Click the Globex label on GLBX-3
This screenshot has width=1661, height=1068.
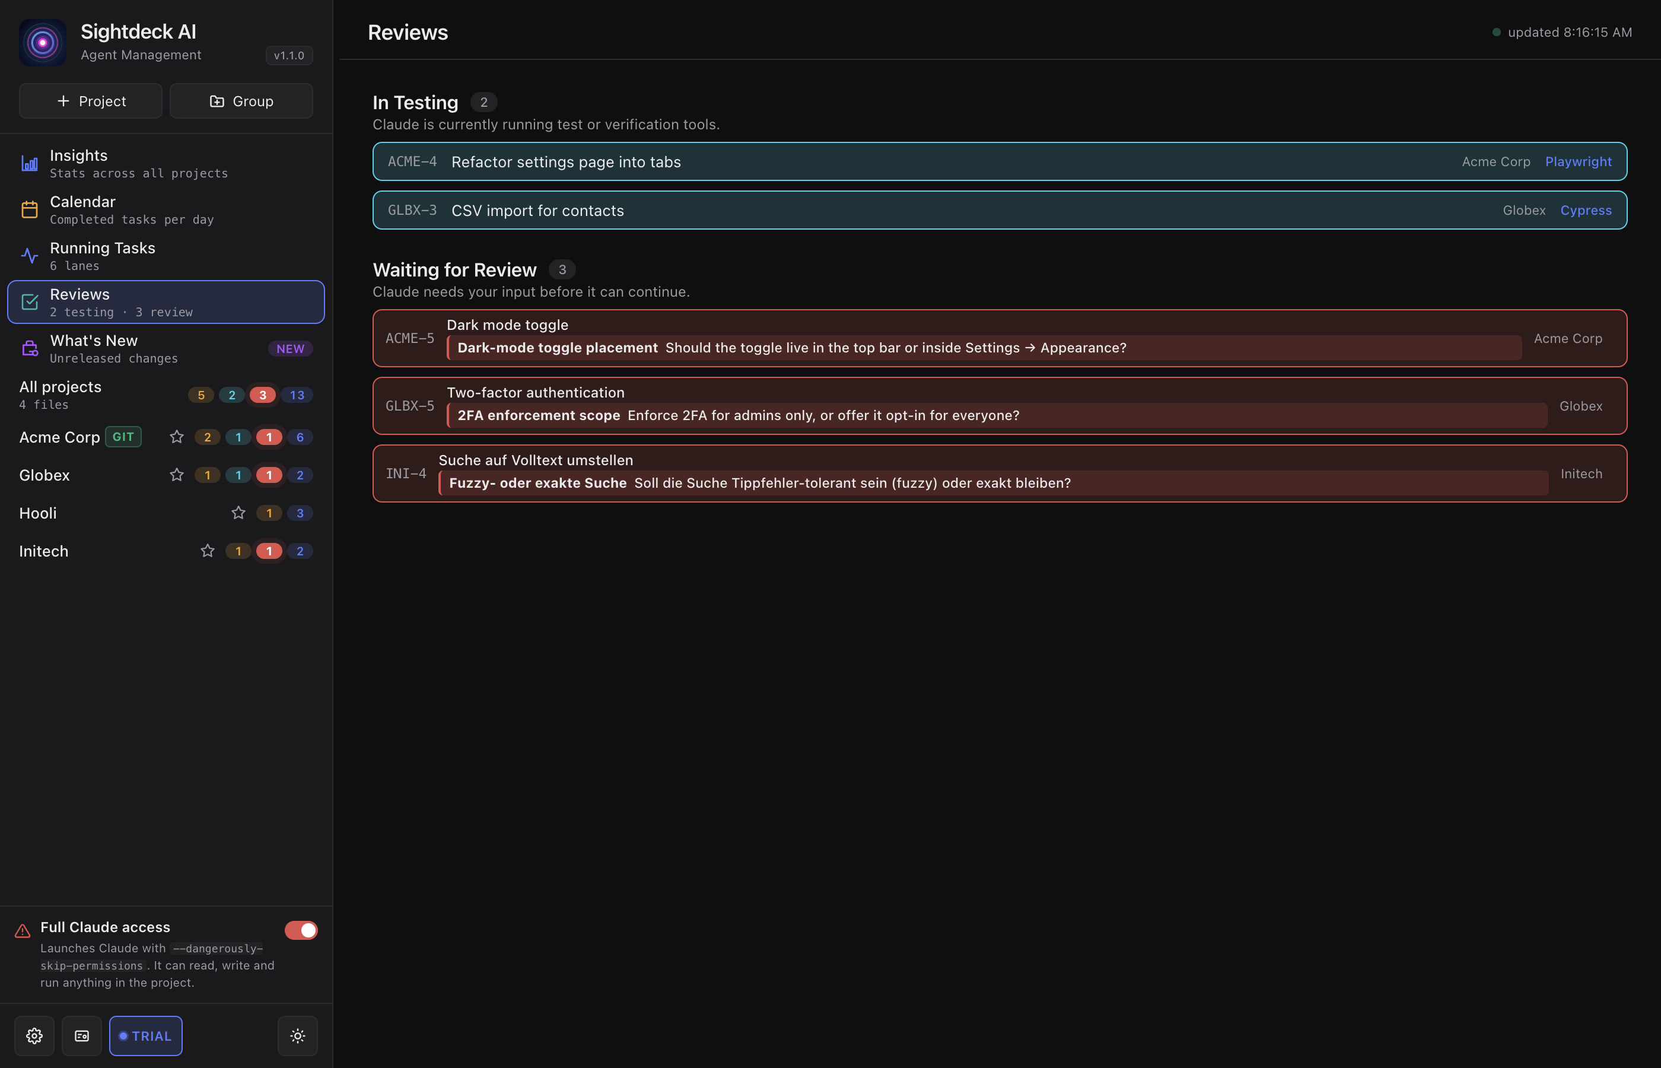1524,210
